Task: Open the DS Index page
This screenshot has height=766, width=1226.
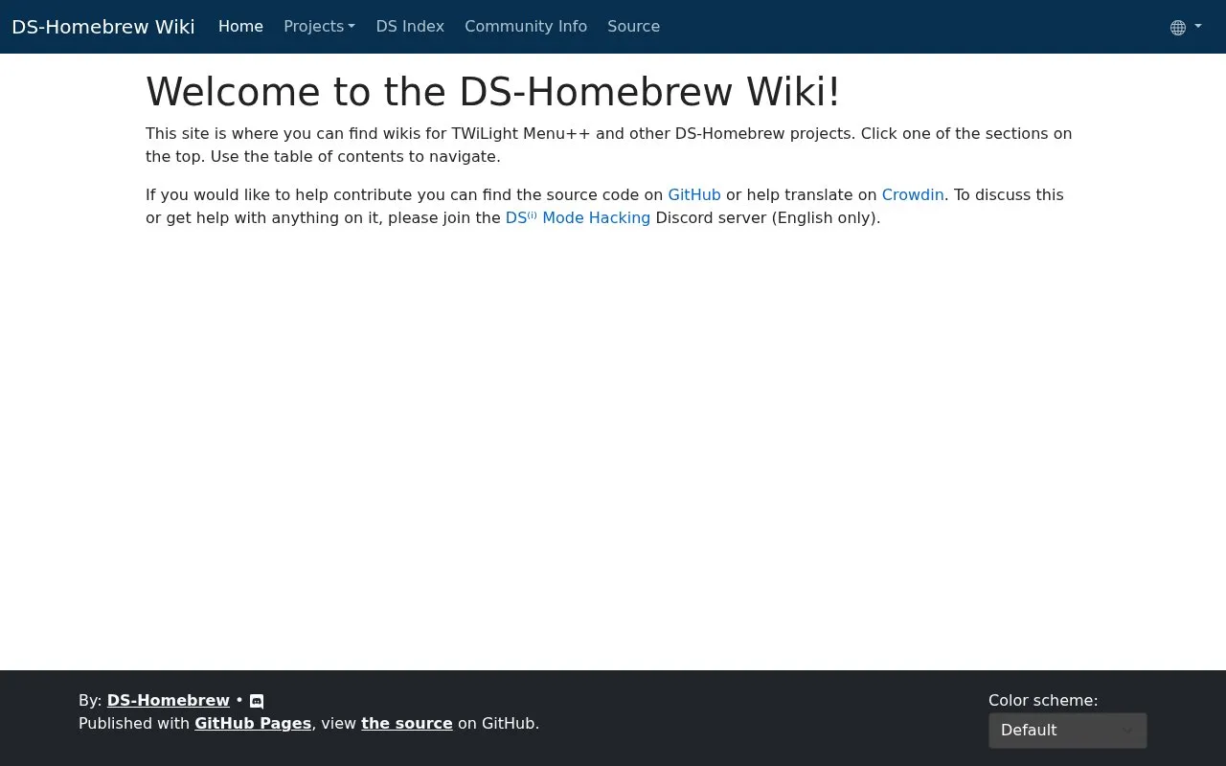Action: pos(410,27)
